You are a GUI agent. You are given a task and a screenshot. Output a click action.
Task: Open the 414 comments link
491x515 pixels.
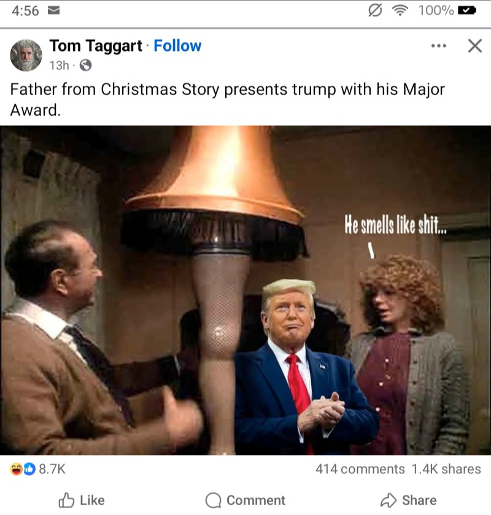(360, 469)
